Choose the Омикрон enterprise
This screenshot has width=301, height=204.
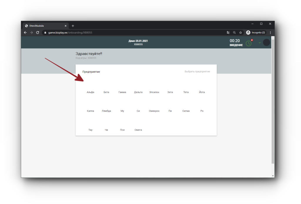coord(154,111)
